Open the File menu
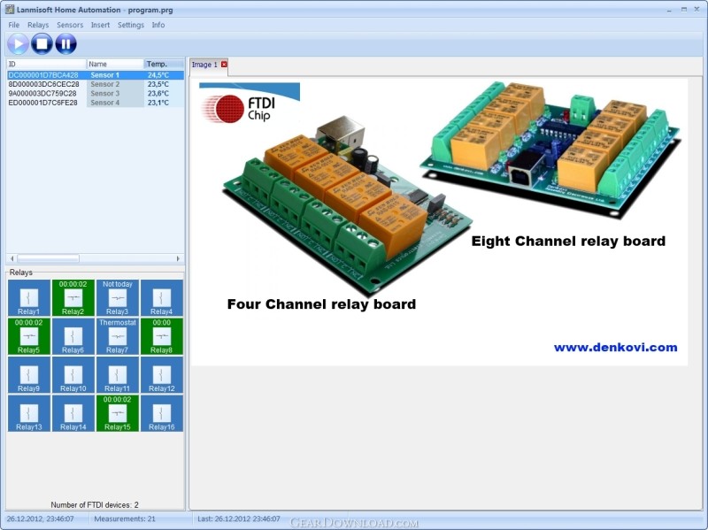Screen dimensions: 708x530 (x=13, y=25)
